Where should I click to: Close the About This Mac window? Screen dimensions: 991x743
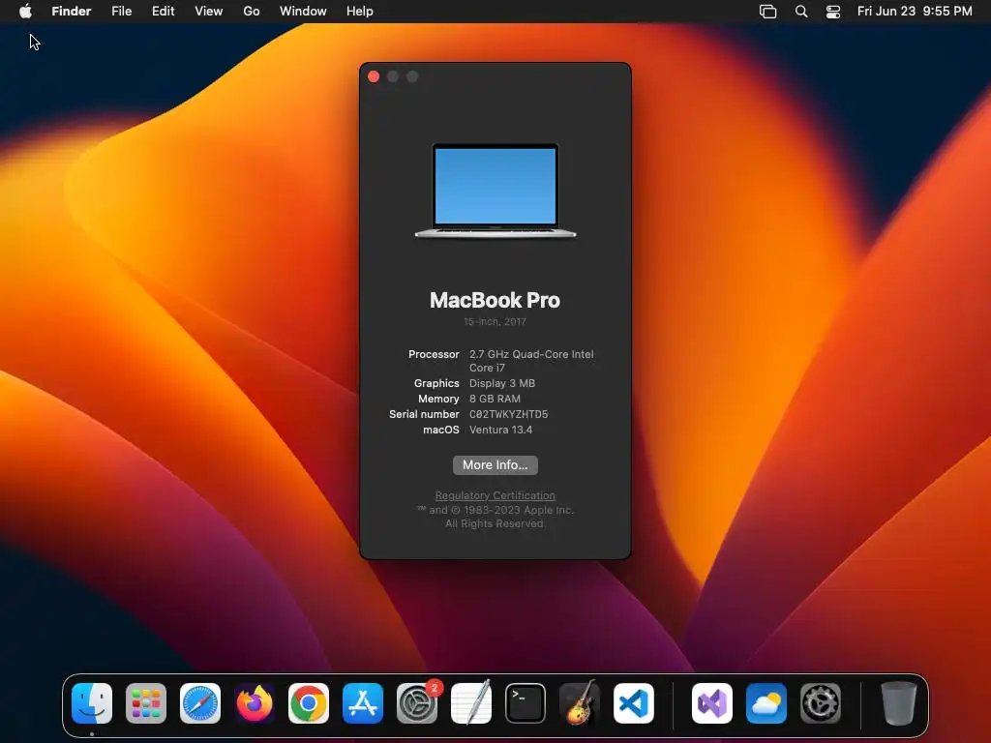pyautogui.click(x=374, y=76)
